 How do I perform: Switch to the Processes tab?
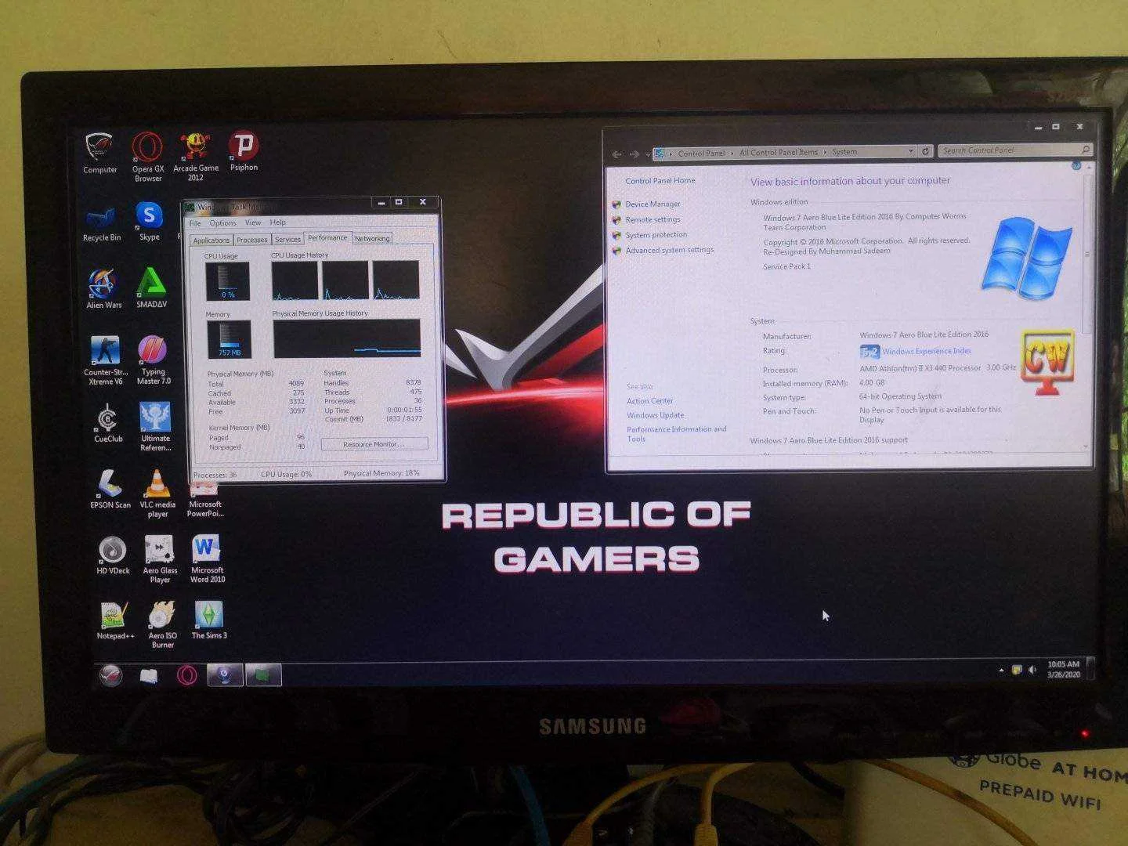pos(251,240)
